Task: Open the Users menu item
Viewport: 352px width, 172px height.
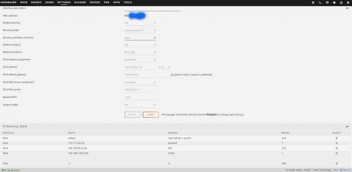Action: 49,2
